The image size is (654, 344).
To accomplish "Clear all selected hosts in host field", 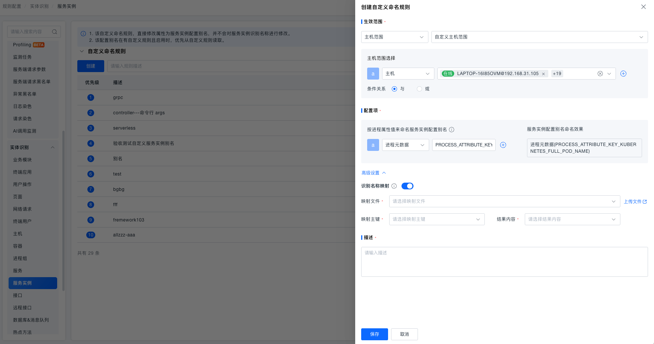I will [x=600, y=74].
